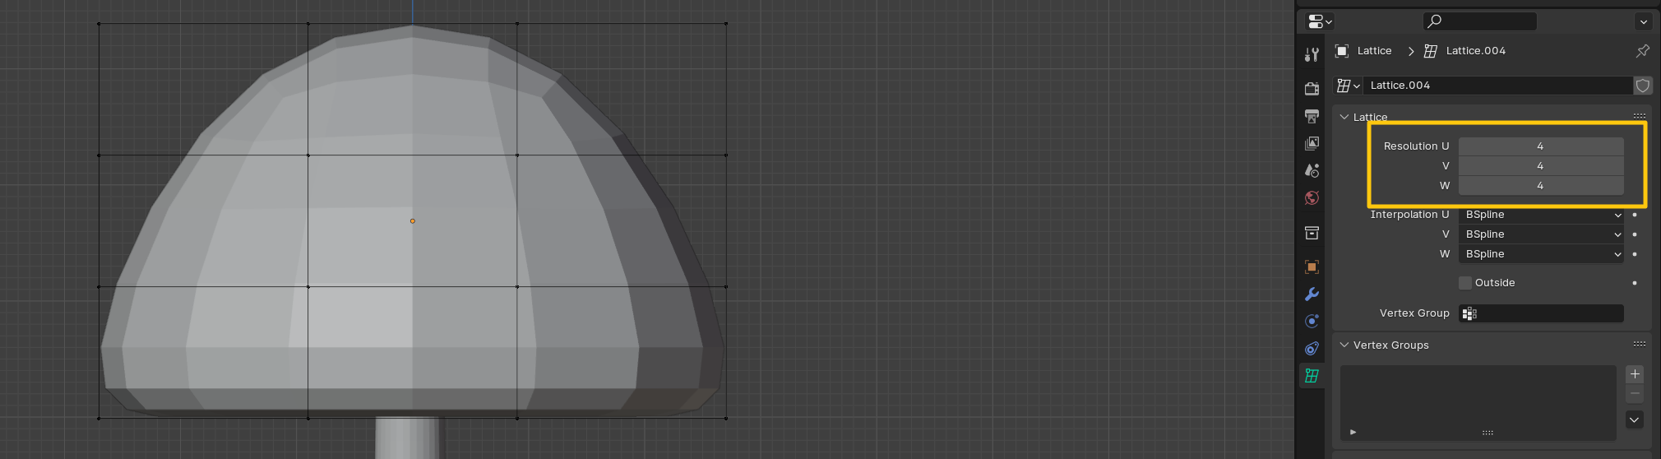Open the Tool properties tab

click(x=1312, y=55)
